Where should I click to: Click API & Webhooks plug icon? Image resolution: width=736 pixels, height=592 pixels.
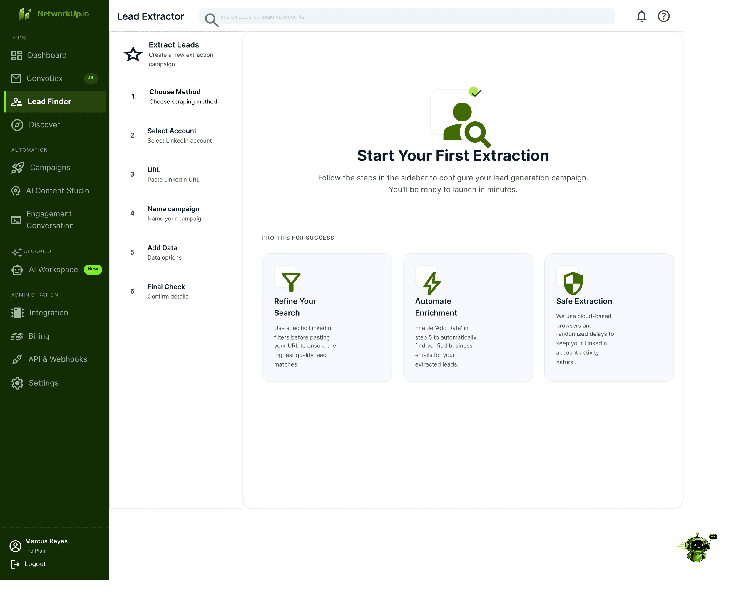(x=17, y=359)
